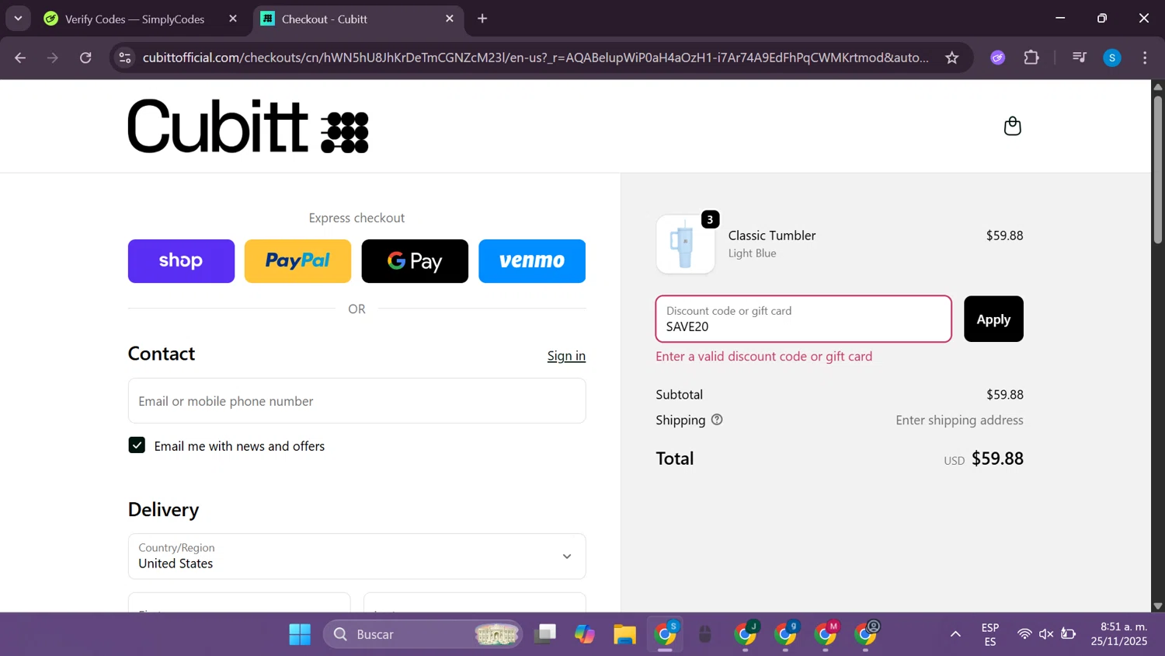This screenshot has height=656, width=1165.
Task: Open the media control icon in toolbar
Action: click(x=1079, y=58)
